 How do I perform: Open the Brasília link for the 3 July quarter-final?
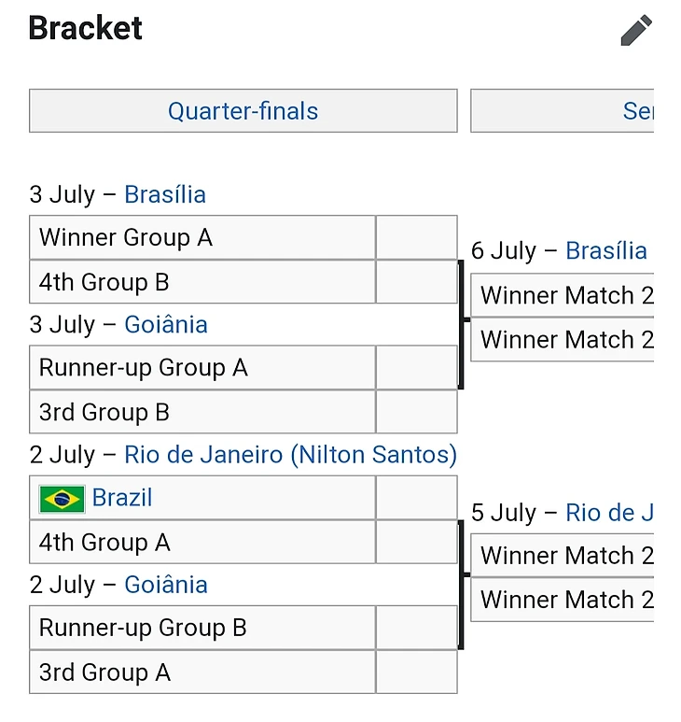tap(165, 194)
